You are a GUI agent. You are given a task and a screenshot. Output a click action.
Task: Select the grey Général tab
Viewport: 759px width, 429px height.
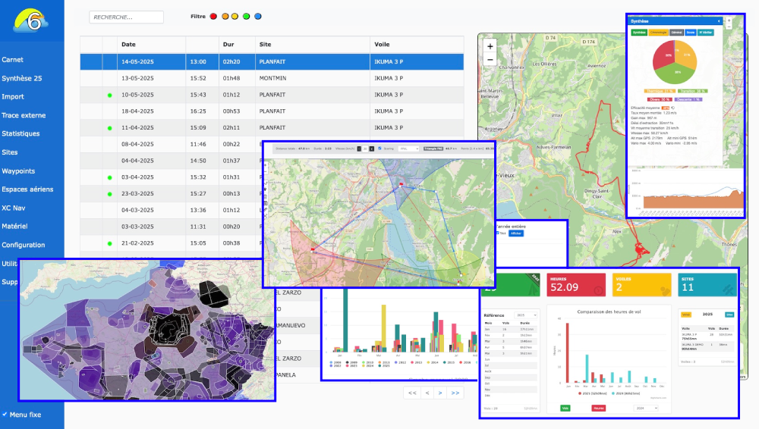677,33
